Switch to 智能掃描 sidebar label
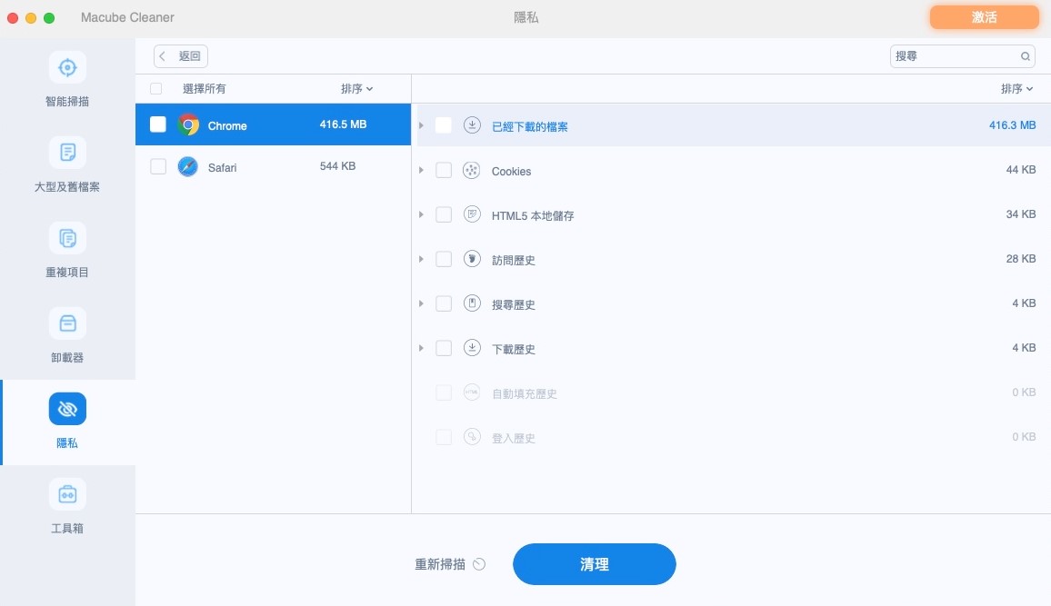Viewport: 1051px width, 606px height. (x=67, y=101)
